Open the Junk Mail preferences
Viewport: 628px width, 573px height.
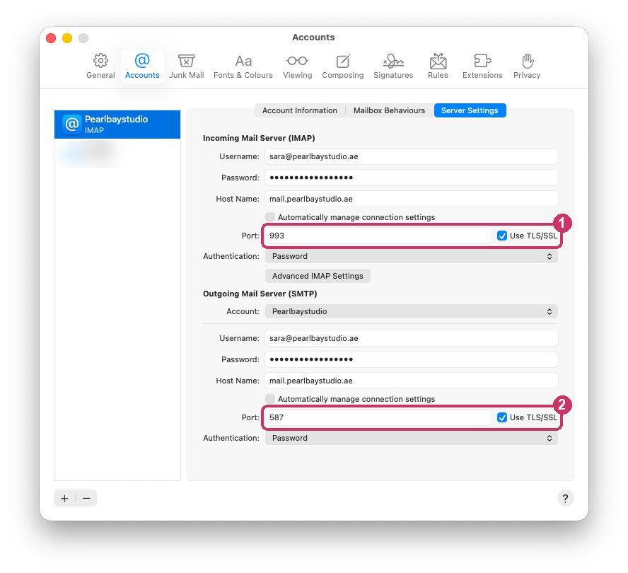click(x=186, y=66)
